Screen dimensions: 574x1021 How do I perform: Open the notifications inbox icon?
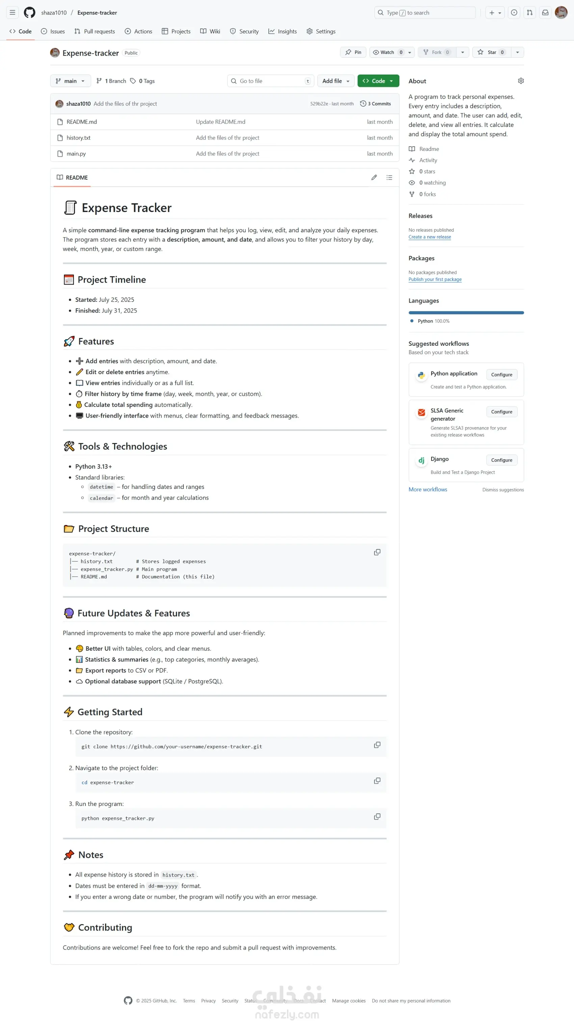point(545,13)
